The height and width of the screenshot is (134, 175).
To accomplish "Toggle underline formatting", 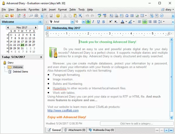I will click(98, 22).
